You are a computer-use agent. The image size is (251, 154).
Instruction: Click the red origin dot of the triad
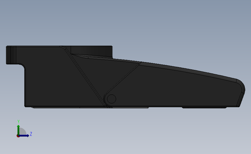click(18, 136)
